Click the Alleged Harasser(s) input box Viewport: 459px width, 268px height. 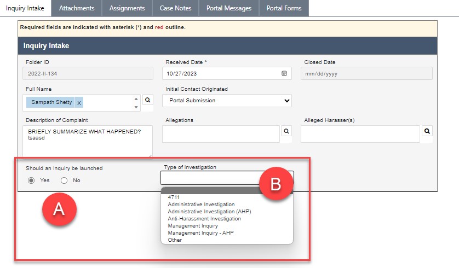pyautogui.click(x=360, y=134)
